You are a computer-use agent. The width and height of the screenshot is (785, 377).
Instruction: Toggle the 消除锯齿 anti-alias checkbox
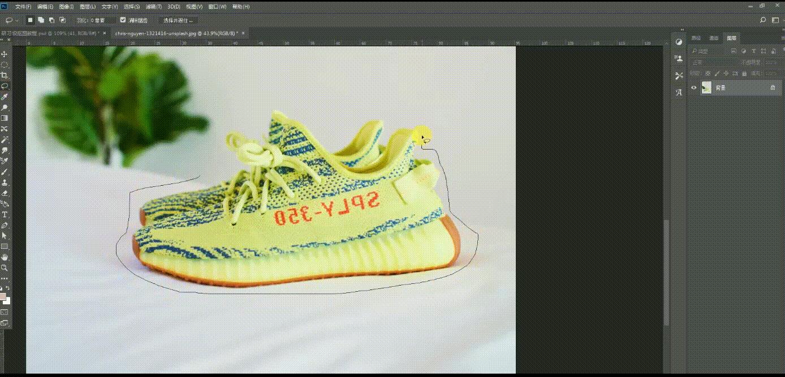123,20
